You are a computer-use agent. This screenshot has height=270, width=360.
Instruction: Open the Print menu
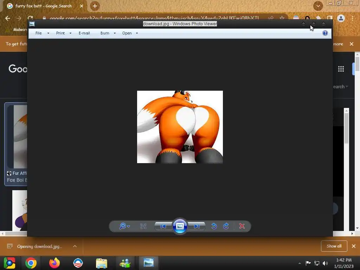pyautogui.click(x=60, y=33)
